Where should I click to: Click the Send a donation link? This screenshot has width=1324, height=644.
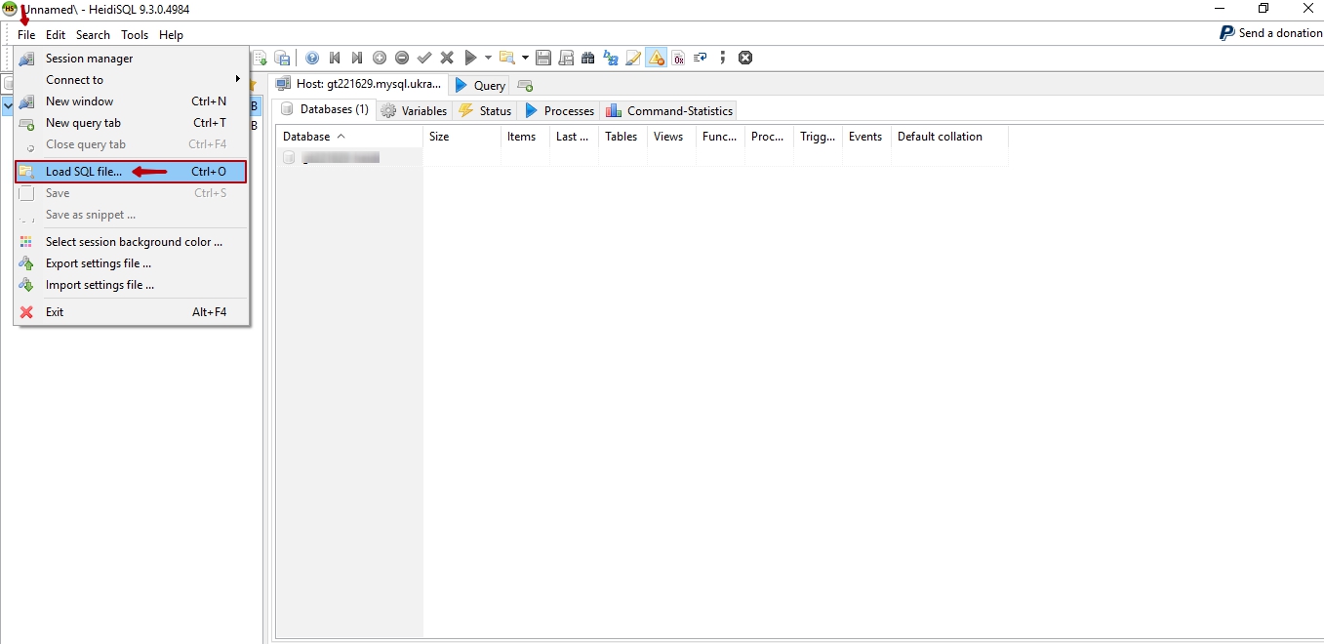(1271, 33)
